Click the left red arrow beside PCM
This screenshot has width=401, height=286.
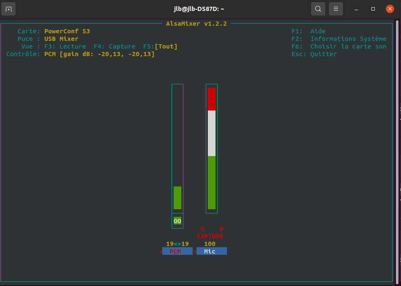[161, 252]
